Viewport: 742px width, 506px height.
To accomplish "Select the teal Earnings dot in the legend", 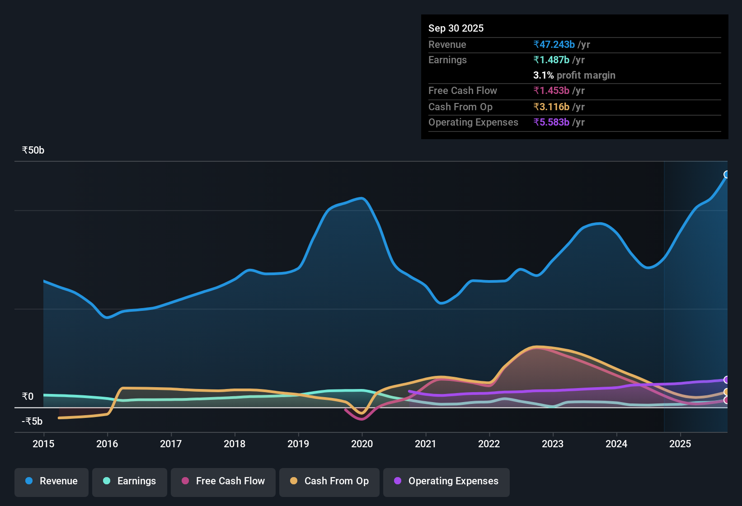I will click(107, 481).
